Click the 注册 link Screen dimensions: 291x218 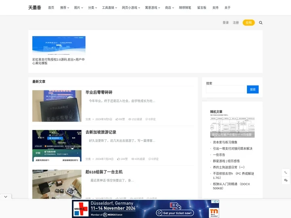(x=236, y=23)
